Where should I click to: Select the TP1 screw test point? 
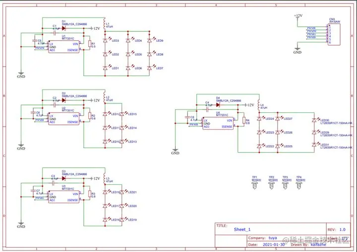click(254, 185)
